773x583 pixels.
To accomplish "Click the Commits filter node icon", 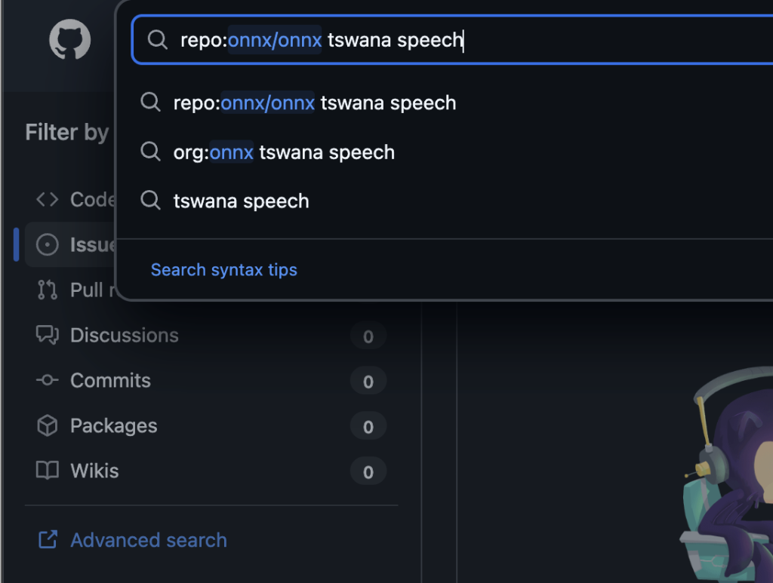I will tap(48, 380).
